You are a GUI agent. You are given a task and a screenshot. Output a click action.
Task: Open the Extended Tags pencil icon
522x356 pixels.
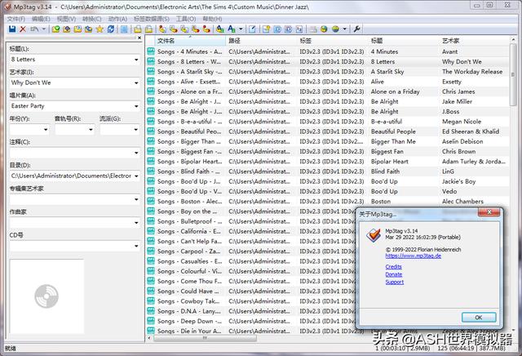pos(252,29)
